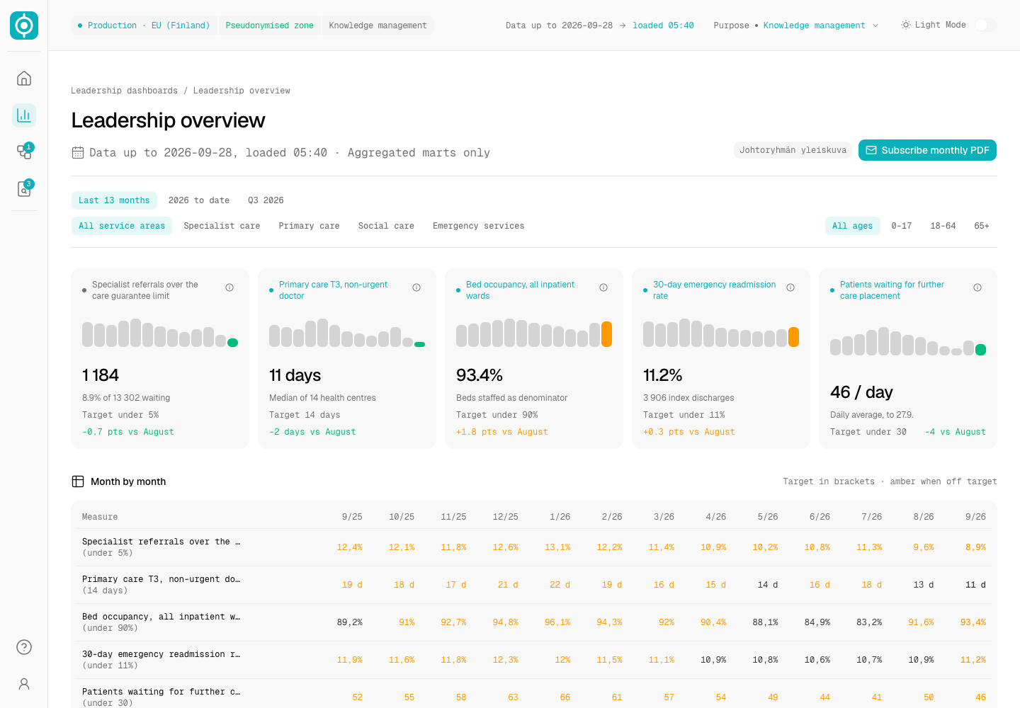Click the Month by month table icon
This screenshot has width=1020, height=708.
click(78, 481)
